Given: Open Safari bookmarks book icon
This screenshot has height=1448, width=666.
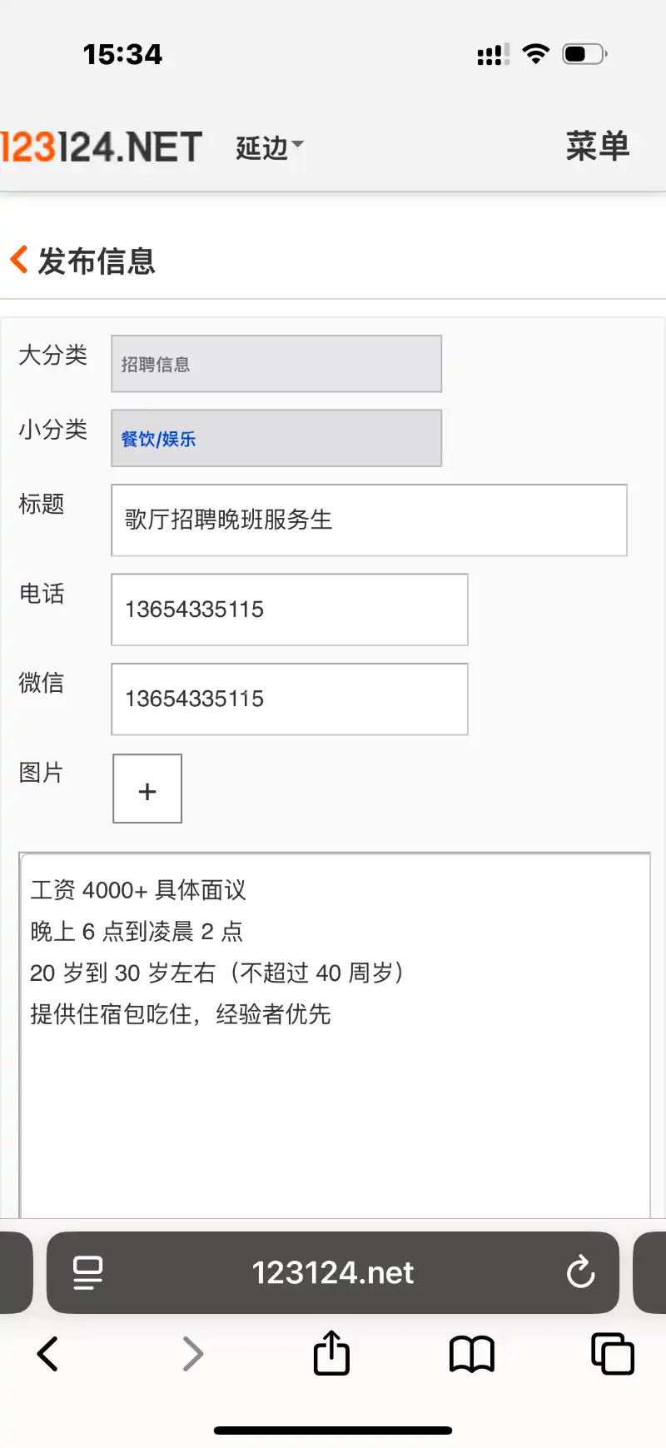Looking at the screenshot, I should coord(472,1354).
